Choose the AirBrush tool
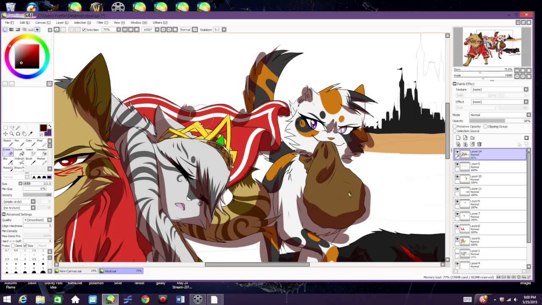This screenshot has width=542, height=305. pyautogui.click(x=19, y=161)
